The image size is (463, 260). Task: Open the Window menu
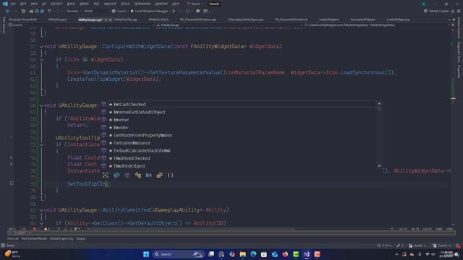point(161,4)
